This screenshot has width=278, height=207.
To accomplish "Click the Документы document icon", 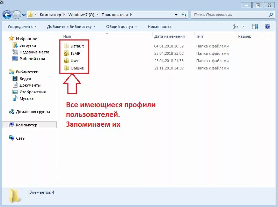I will (x=15, y=85).
